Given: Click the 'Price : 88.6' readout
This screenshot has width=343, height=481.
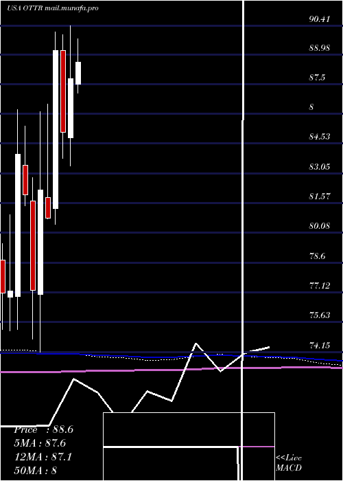Looking at the screenshot, I should 43,429.
